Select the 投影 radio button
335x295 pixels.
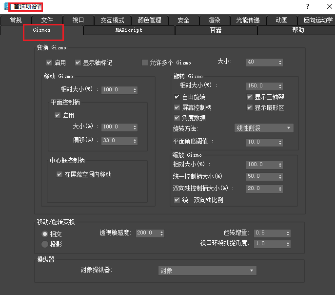[x=45, y=244]
